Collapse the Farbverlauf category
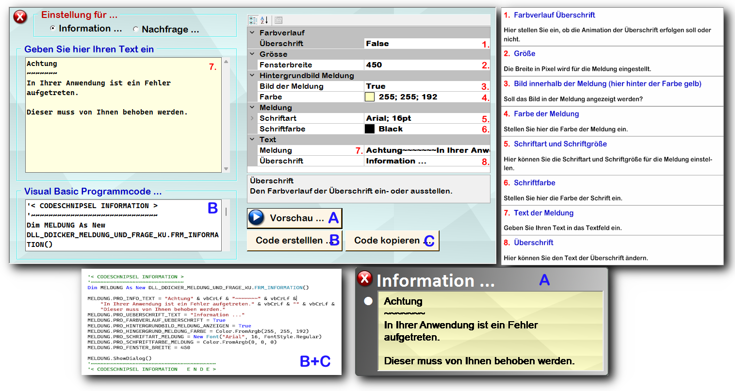Screen dimensions: 735x391 coord(252,33)
